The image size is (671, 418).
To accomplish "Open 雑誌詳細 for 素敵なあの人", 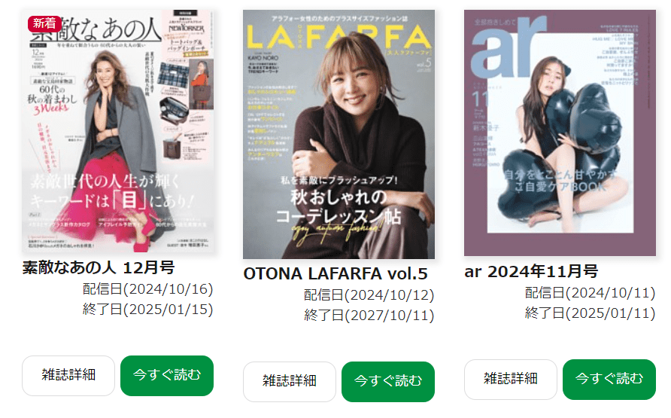I will (68, 376).
